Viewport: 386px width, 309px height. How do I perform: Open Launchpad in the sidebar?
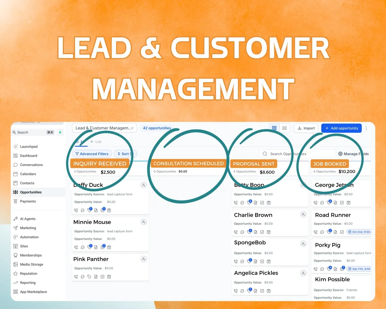[x=29, y=146]
